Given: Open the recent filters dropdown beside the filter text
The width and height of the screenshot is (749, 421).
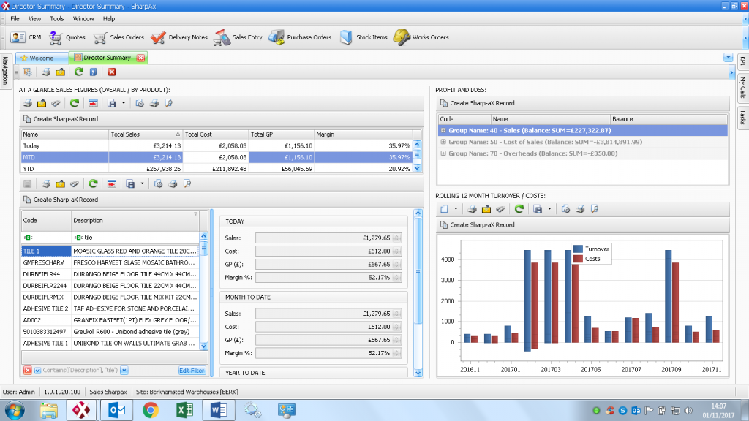Looking at the screenshot, I should (x=124, y=371).
